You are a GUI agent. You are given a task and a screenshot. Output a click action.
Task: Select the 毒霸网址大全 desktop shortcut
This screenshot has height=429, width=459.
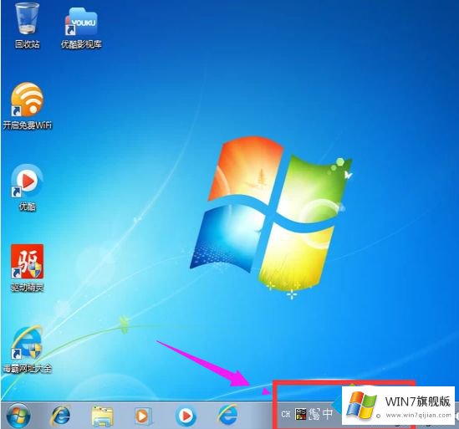click(x=28, y=349)
